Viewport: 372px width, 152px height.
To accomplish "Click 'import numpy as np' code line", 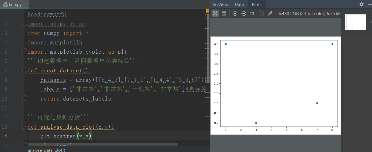I will coord(57,24).
